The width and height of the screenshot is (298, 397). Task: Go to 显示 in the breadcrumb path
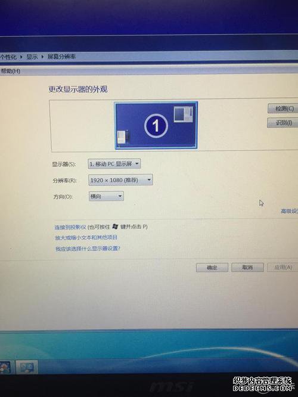[x=32, y=57]
